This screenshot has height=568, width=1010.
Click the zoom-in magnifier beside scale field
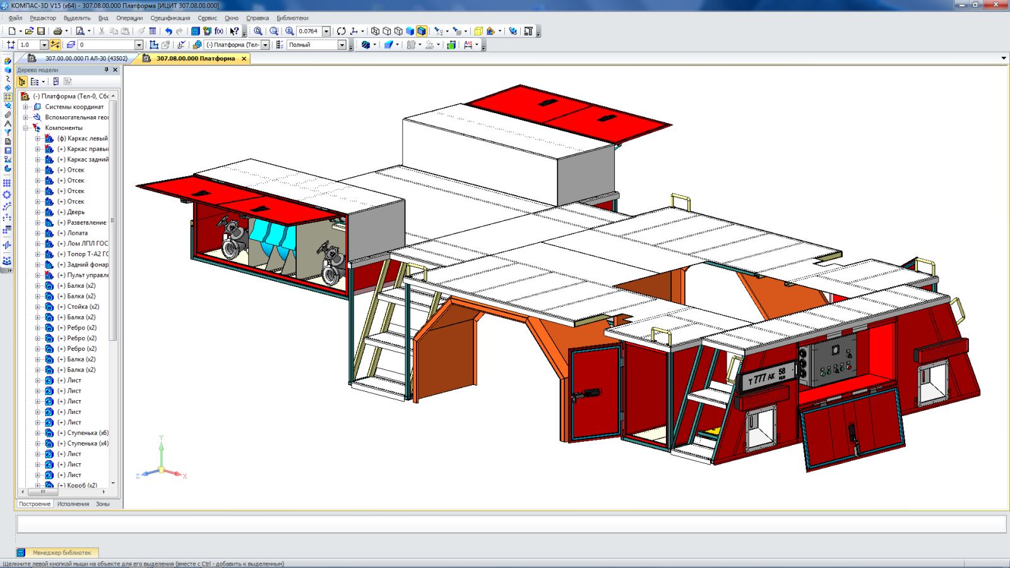tap(290, 31)
